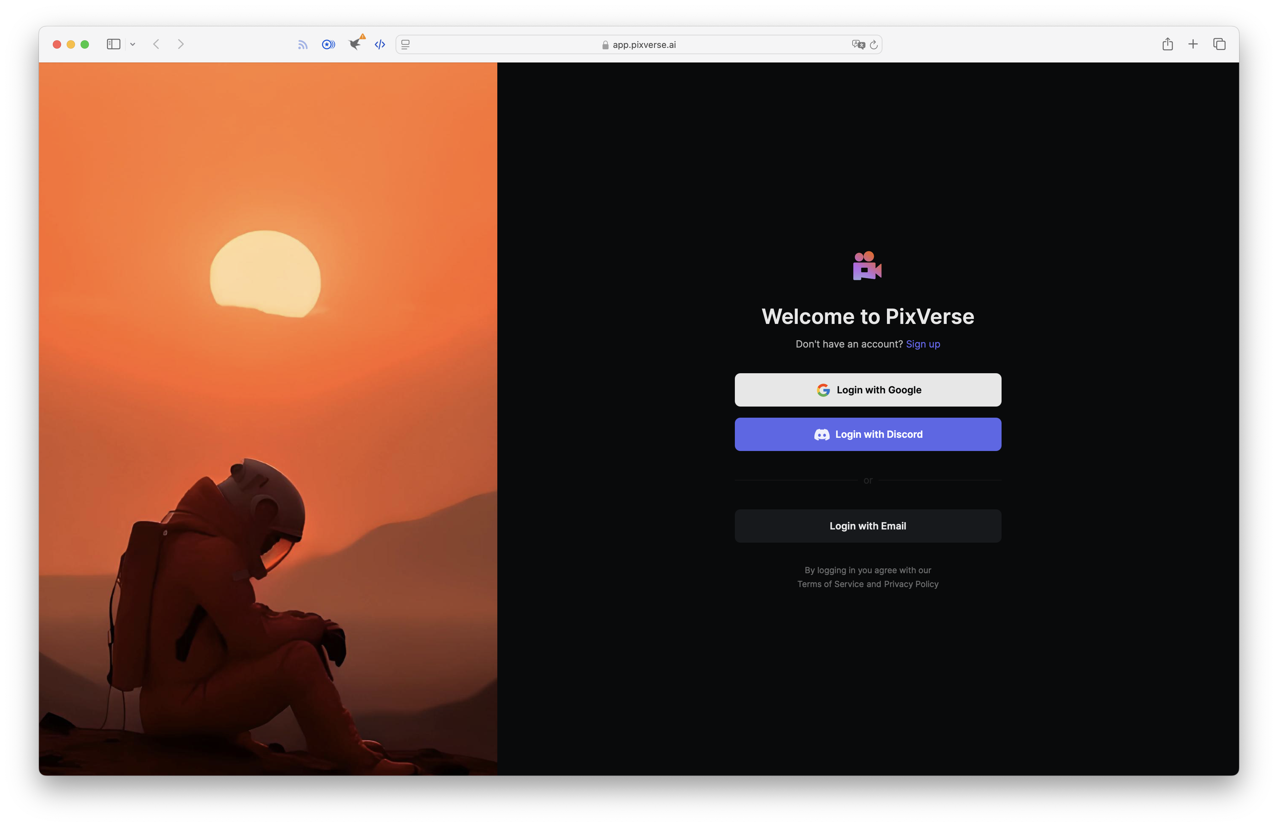This screenshot has width=1278, height=827.
Task: Go back to previous page
Action: (156, 44)
